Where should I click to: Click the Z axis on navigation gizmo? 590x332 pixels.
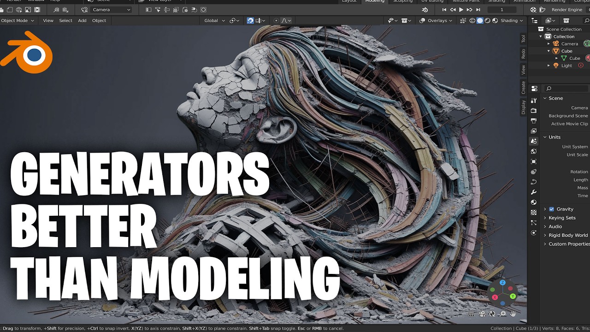click(503, 283)
